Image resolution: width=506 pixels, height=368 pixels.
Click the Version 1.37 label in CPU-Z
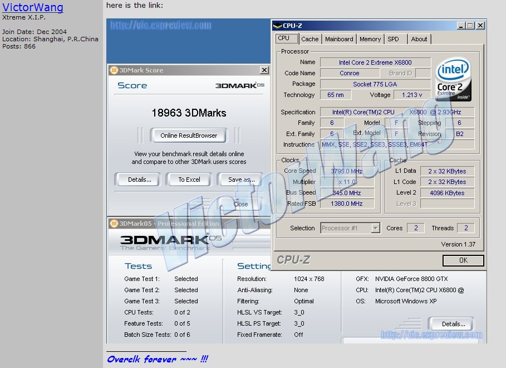click(x=458, y=244)
